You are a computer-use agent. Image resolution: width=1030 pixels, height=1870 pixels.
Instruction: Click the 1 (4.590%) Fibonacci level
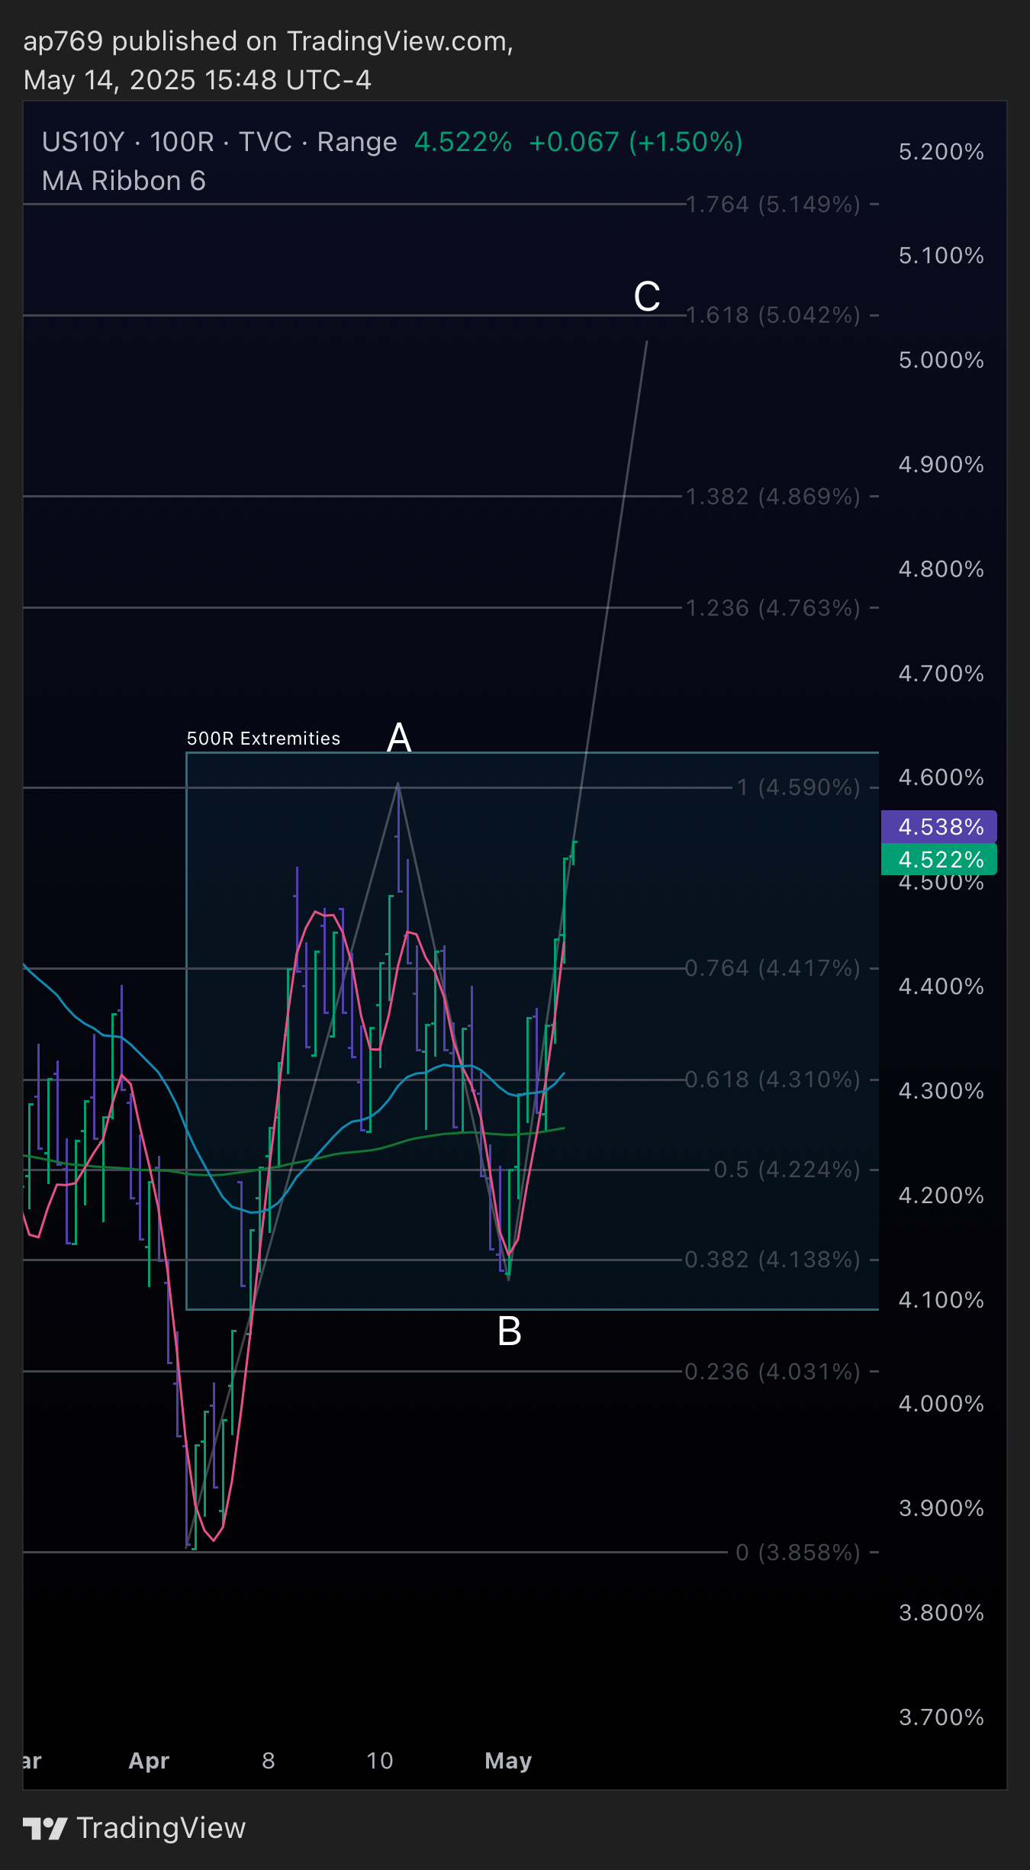tap(798, 787)
